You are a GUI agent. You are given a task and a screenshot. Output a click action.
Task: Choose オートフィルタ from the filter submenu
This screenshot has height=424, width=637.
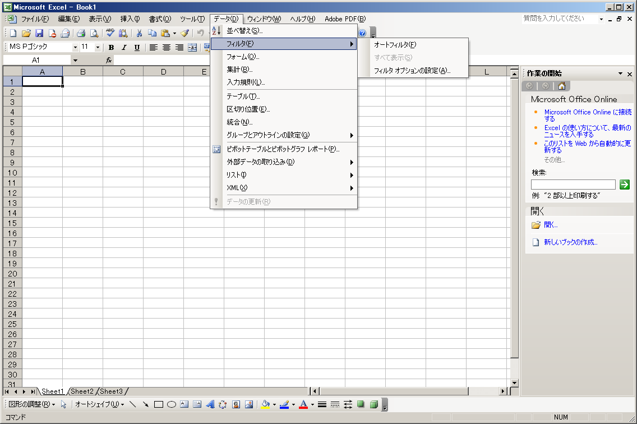pos(395,45)
